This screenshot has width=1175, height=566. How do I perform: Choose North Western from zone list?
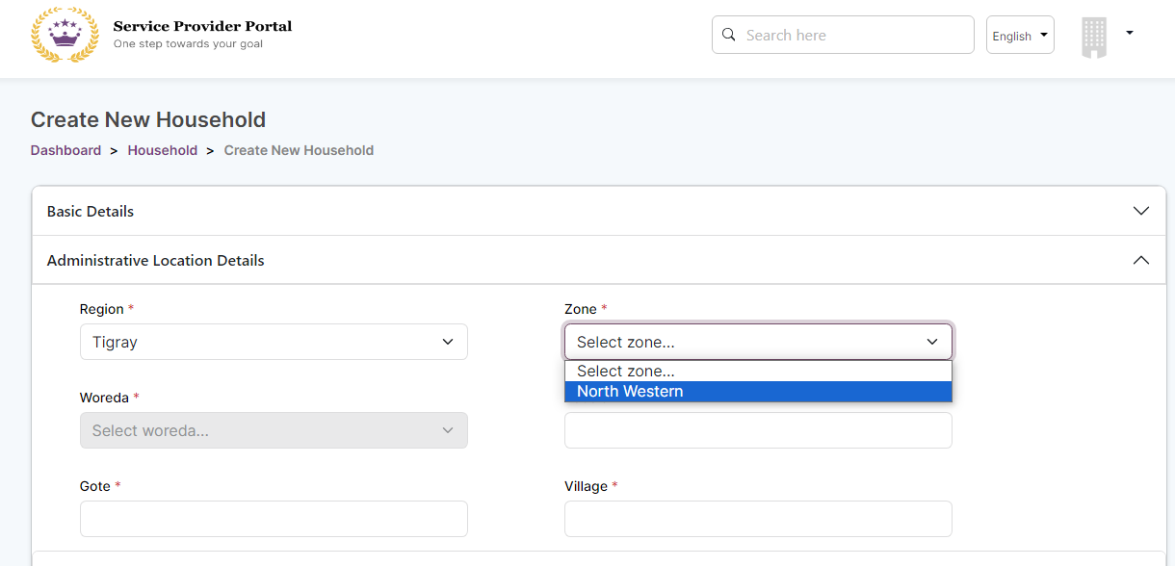[x=630, y=392]
